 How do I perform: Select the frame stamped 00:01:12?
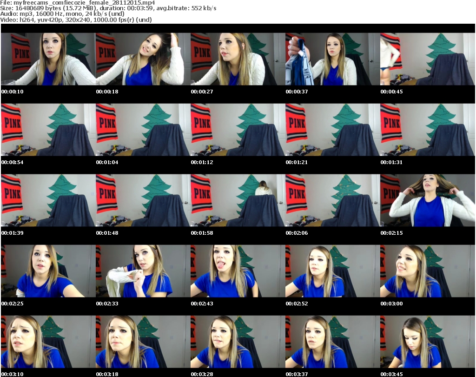pos(238,130)
